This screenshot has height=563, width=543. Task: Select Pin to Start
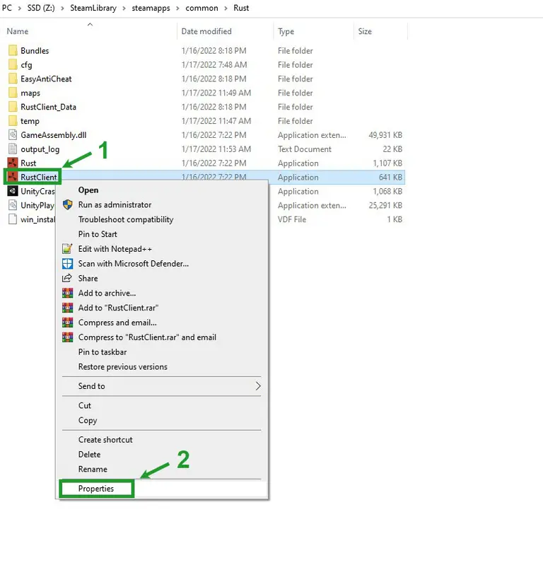pyautogui.click(x=98, y=234)
